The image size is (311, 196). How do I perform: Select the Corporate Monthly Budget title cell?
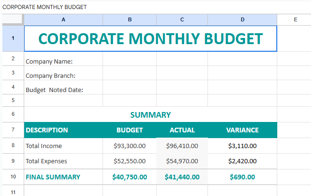(150, 39)
